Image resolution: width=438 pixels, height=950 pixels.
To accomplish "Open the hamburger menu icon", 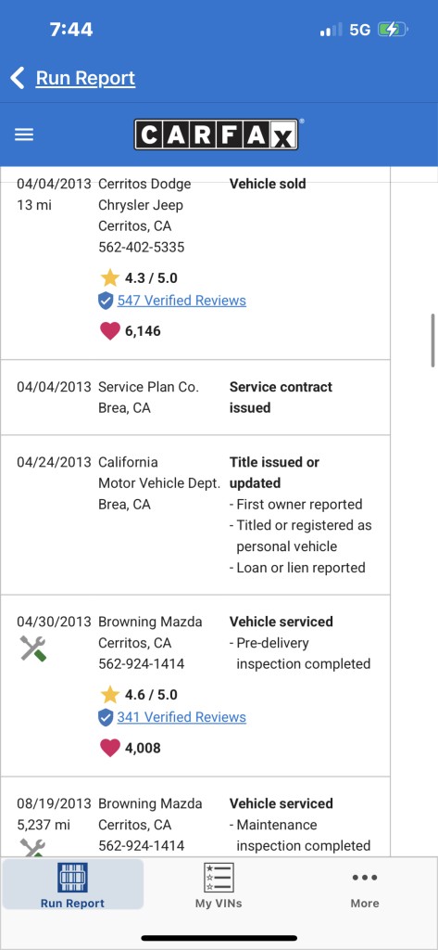I will click(23, 135).
